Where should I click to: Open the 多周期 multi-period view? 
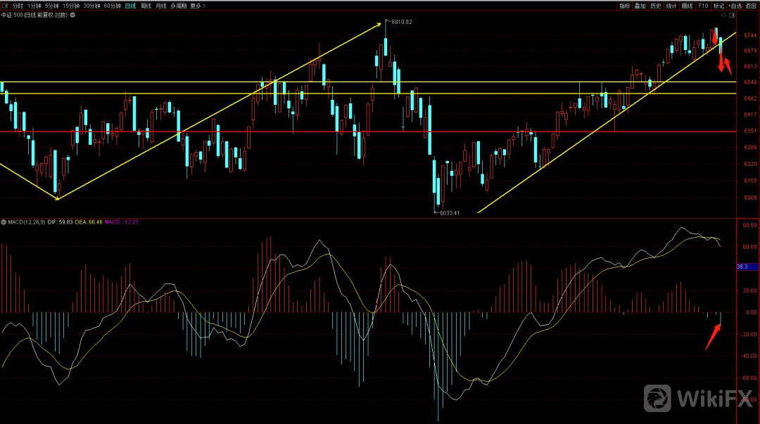[179, 6]
